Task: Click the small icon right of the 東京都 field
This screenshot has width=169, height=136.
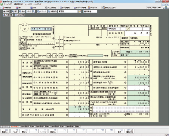Action: 80,11
